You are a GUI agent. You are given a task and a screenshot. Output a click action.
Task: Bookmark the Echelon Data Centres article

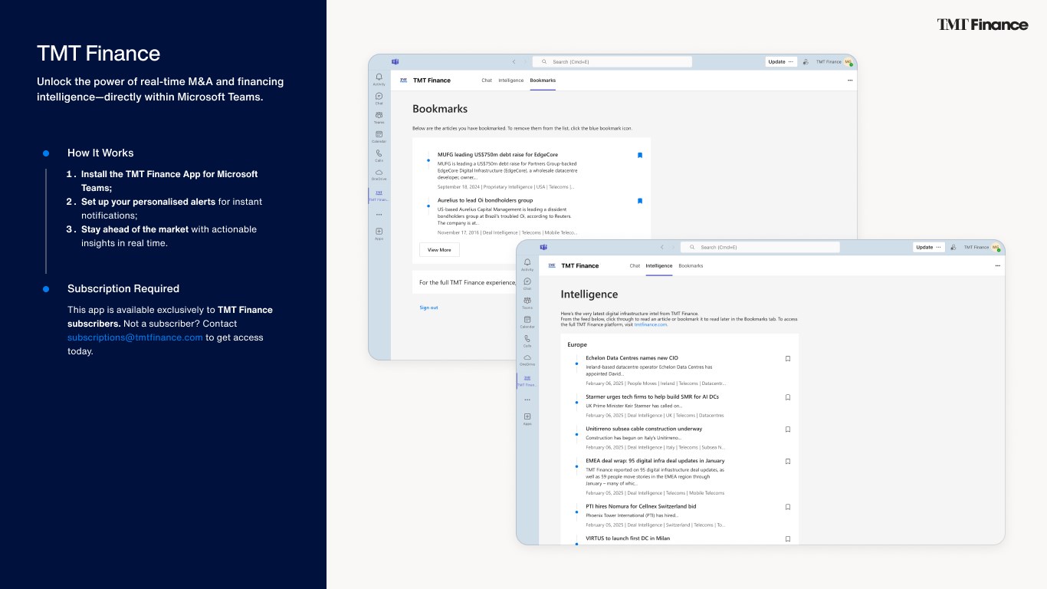[x=788, y=358]
